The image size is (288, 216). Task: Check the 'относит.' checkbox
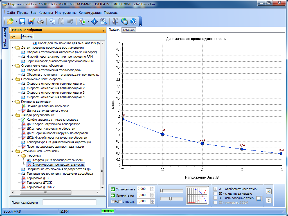point(120,201)
